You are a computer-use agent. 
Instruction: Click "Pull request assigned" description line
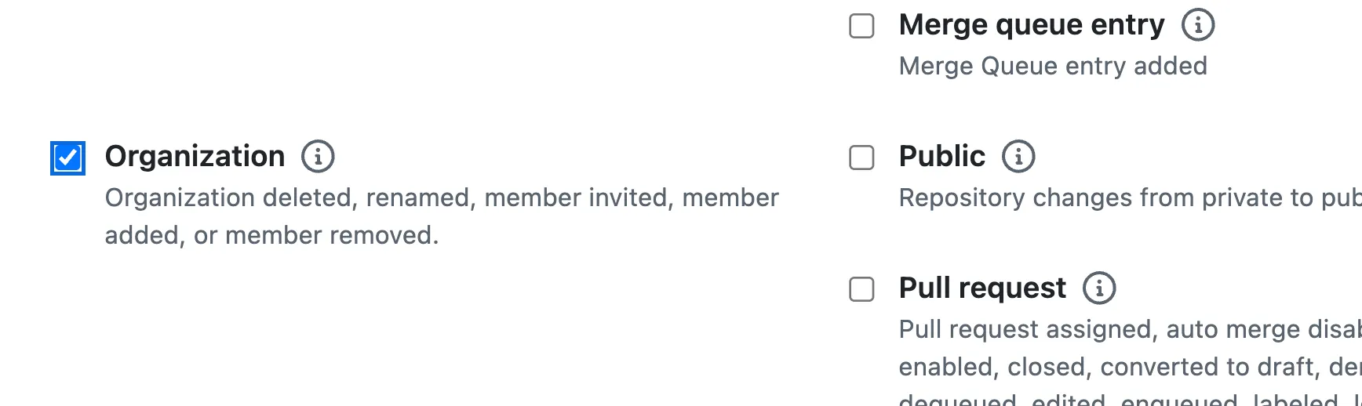1027,330
